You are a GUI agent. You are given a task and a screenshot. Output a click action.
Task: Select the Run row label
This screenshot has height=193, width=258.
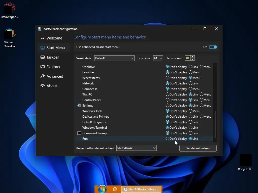click(x=85, y=139)
